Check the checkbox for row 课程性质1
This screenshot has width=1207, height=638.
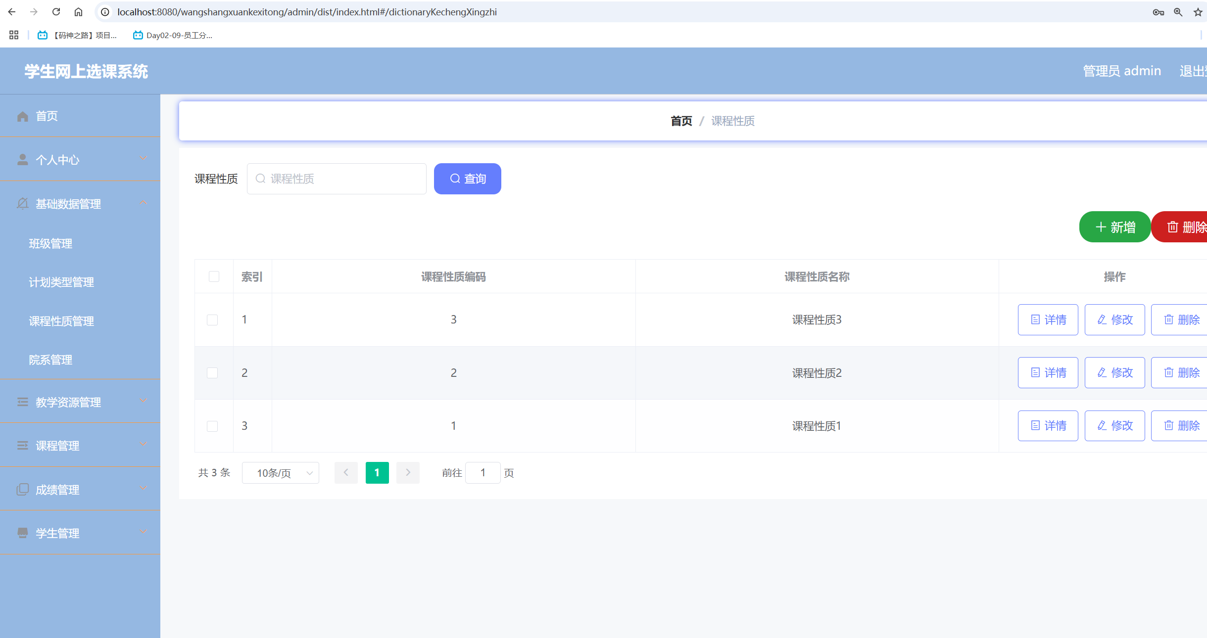[x=212, y=426]
